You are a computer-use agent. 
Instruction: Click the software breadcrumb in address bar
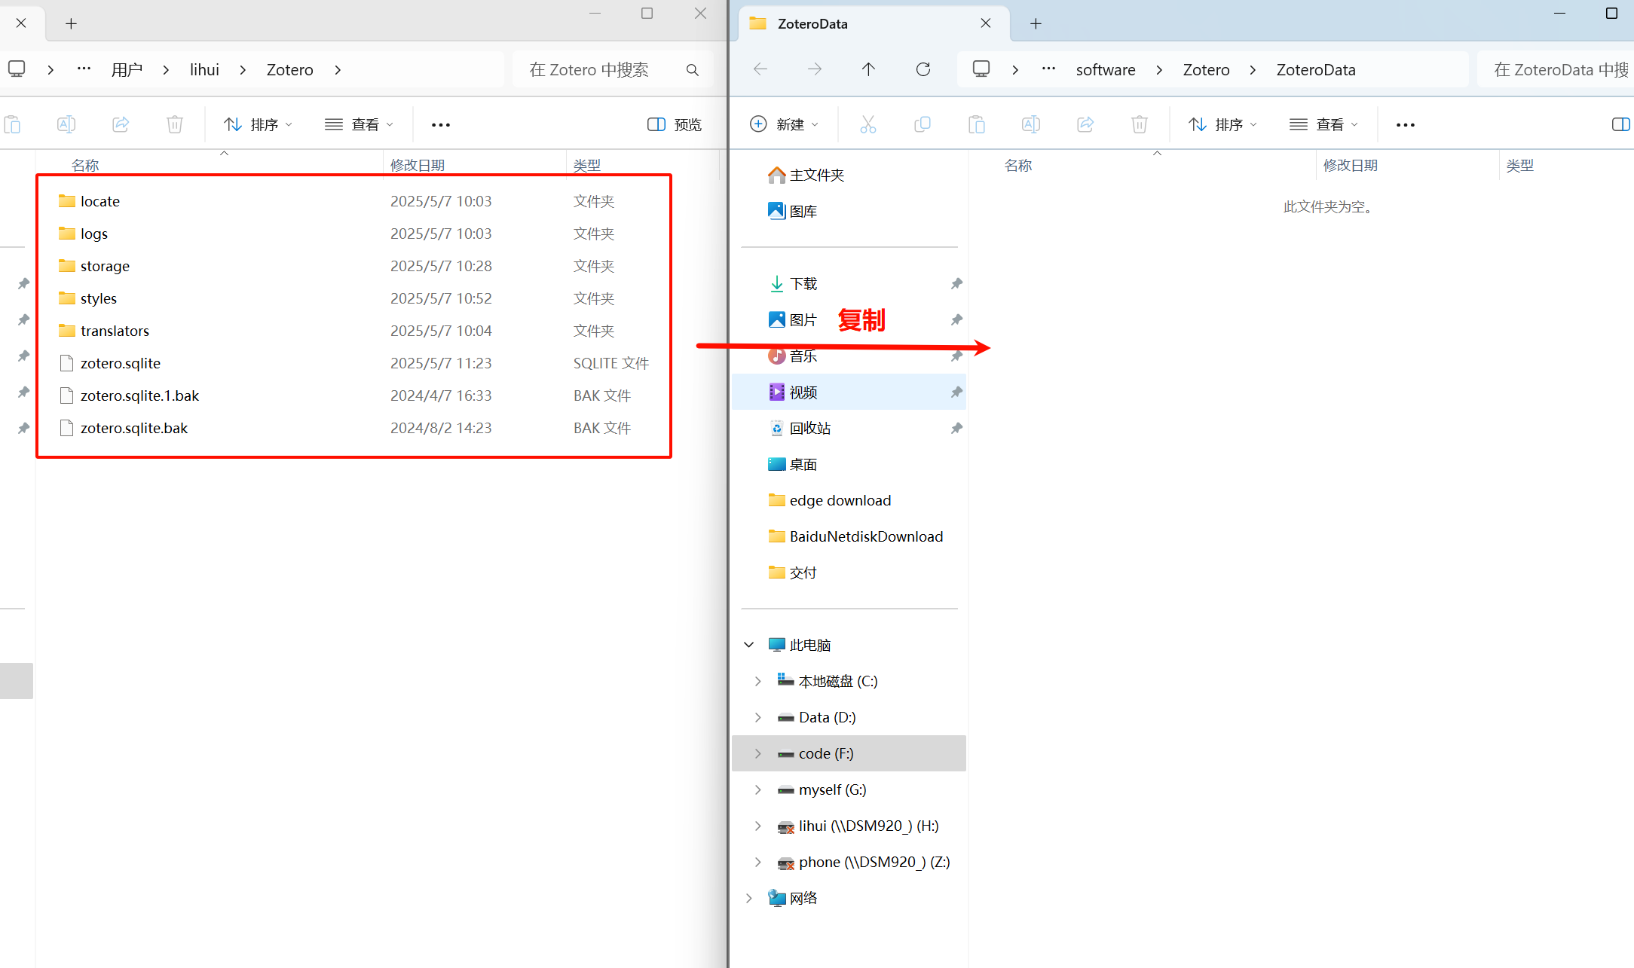point(1105,69)
